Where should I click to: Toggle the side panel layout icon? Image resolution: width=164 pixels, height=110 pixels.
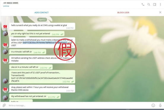[155, 4]
